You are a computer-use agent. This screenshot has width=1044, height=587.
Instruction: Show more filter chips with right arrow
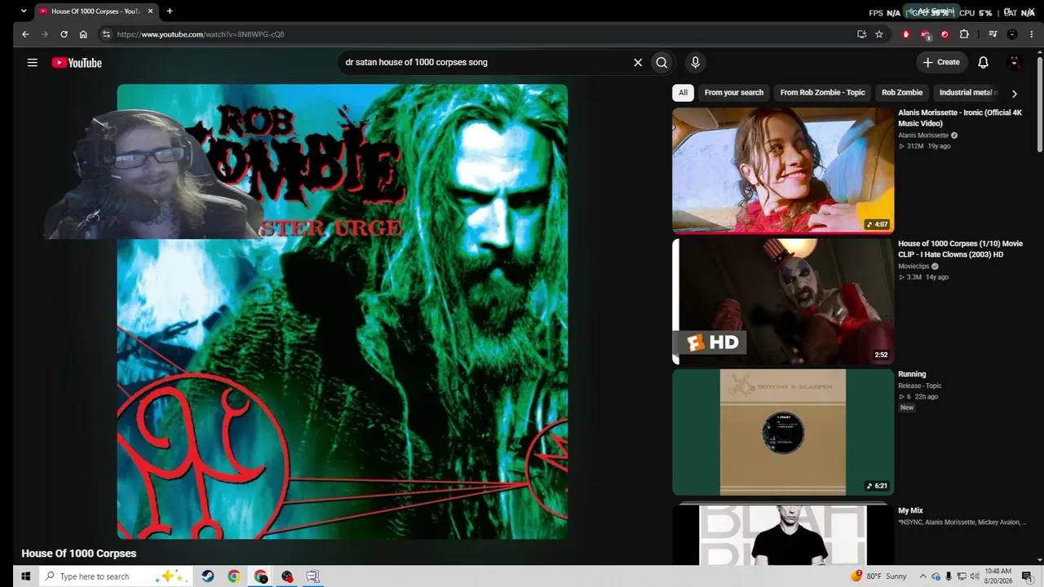point(1014,94)
